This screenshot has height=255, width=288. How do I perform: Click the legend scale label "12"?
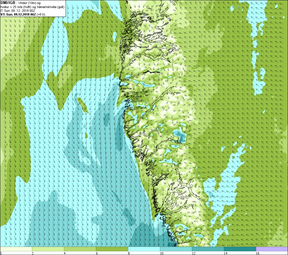click(194, 253)
